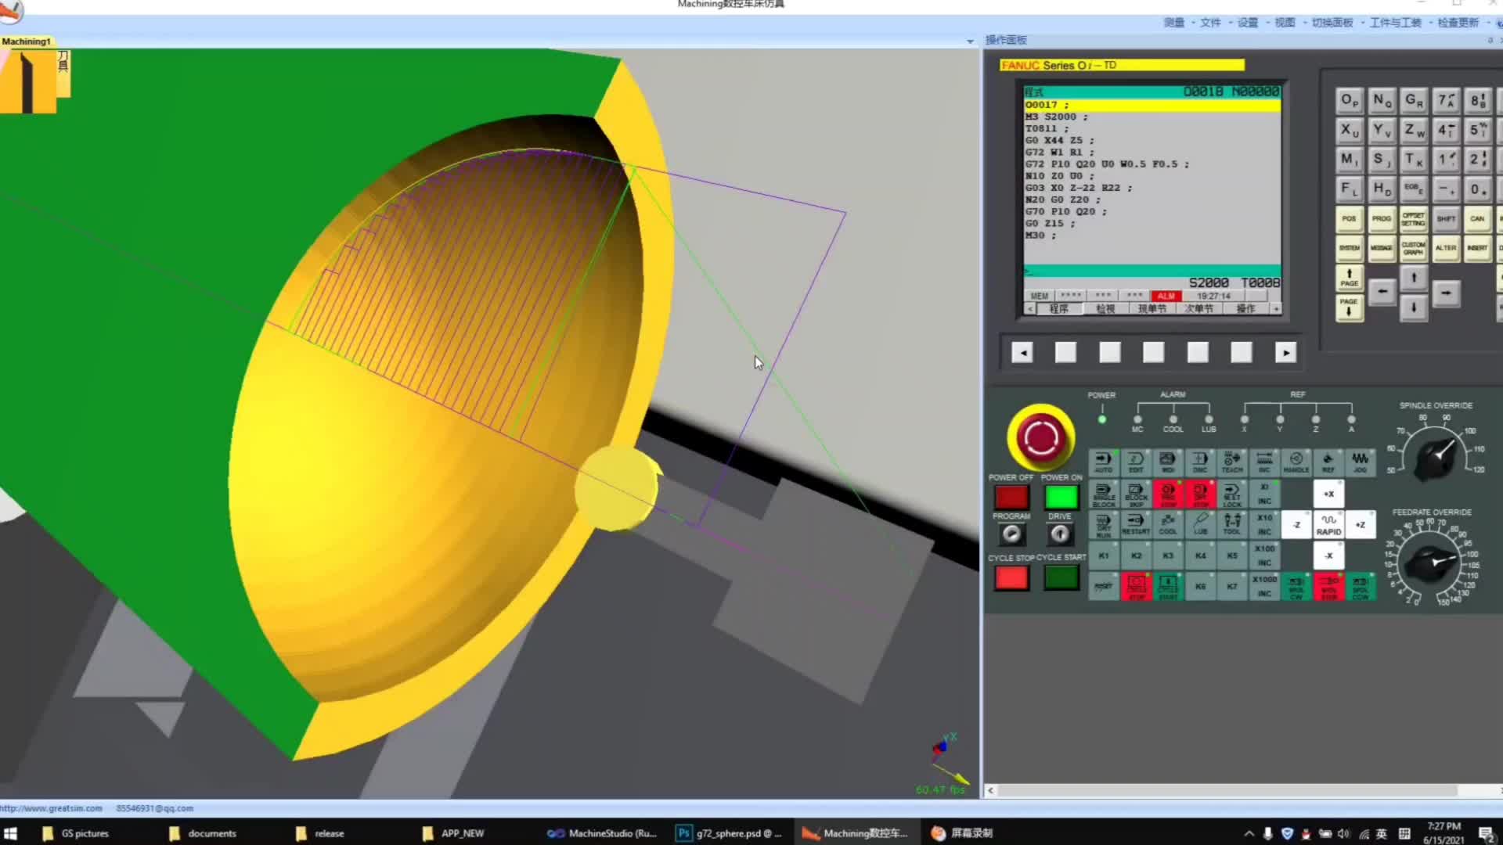This screenshot has width=1503, height=845.
Task: Click the CUSTOM GRAPH function key
Action: [x=1413, y=248]
